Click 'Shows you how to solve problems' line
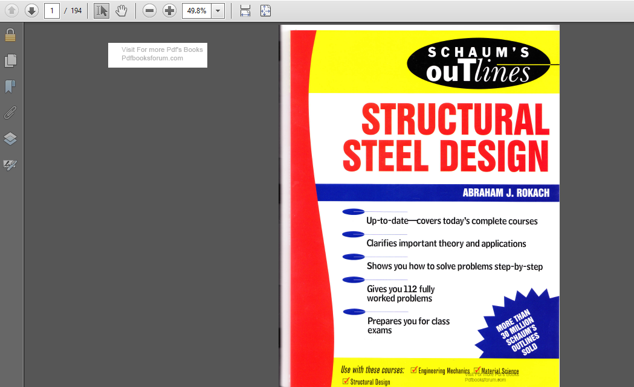634x387 pixels. (454, 266)
